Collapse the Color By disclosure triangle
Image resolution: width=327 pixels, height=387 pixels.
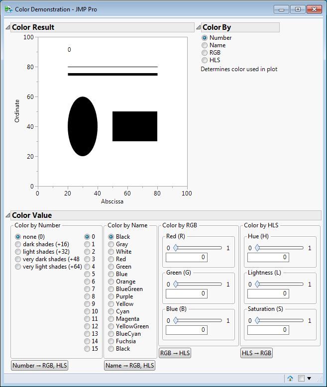(x=199, y=27)
